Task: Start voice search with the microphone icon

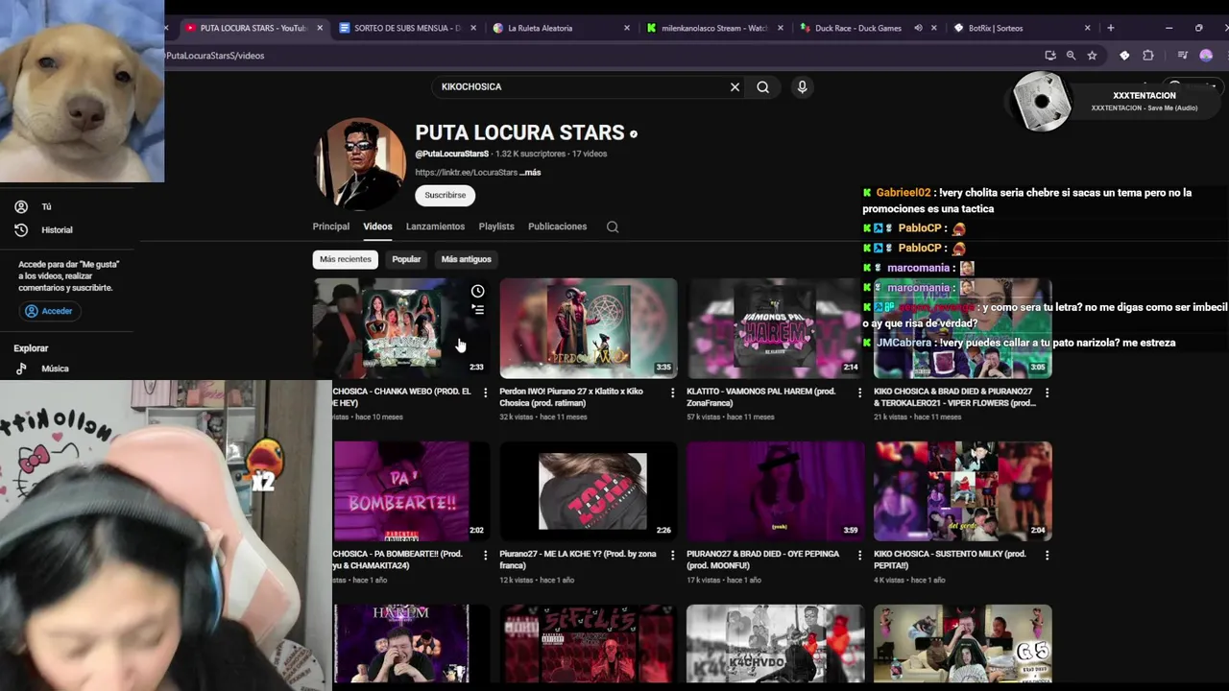Action: click(x=802, y=86)
